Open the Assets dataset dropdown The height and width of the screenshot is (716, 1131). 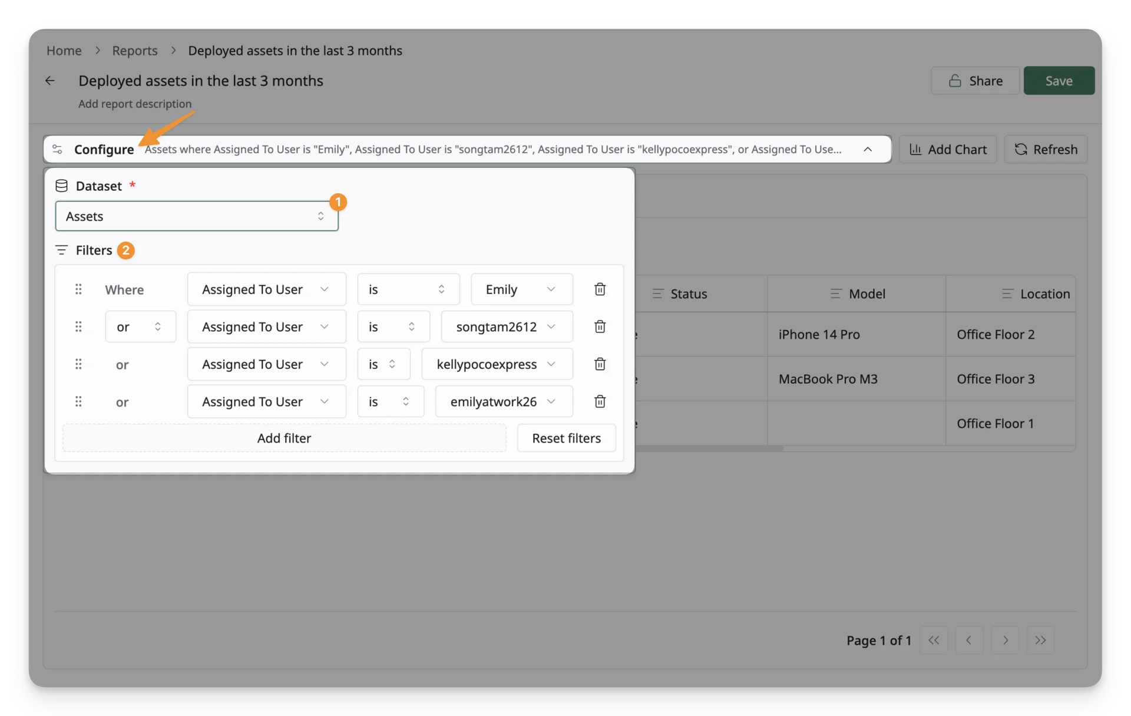197,216
